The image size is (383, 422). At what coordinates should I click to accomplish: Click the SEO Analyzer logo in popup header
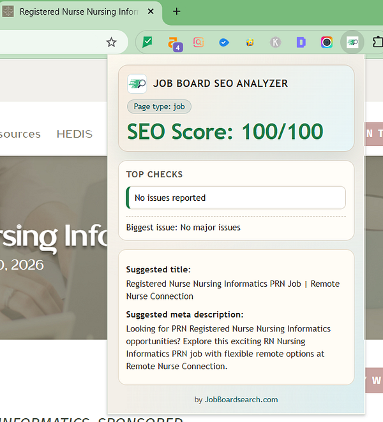tap(137, 84)
